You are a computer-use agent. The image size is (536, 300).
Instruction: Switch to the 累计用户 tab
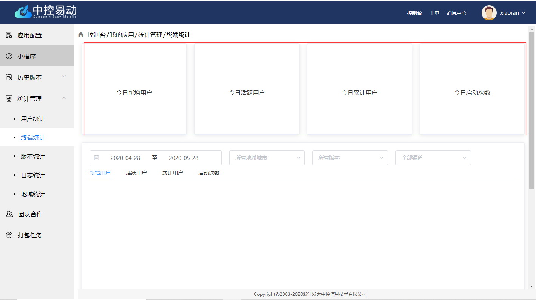click(x=173, y=173)
